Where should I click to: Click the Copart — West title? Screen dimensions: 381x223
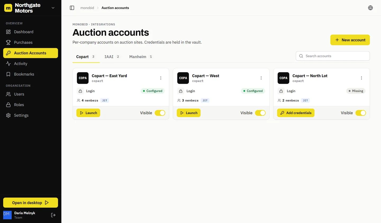click(206, 76)
